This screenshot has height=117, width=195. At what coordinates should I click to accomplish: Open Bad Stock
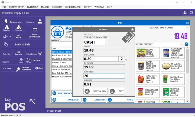pos(18,36)
